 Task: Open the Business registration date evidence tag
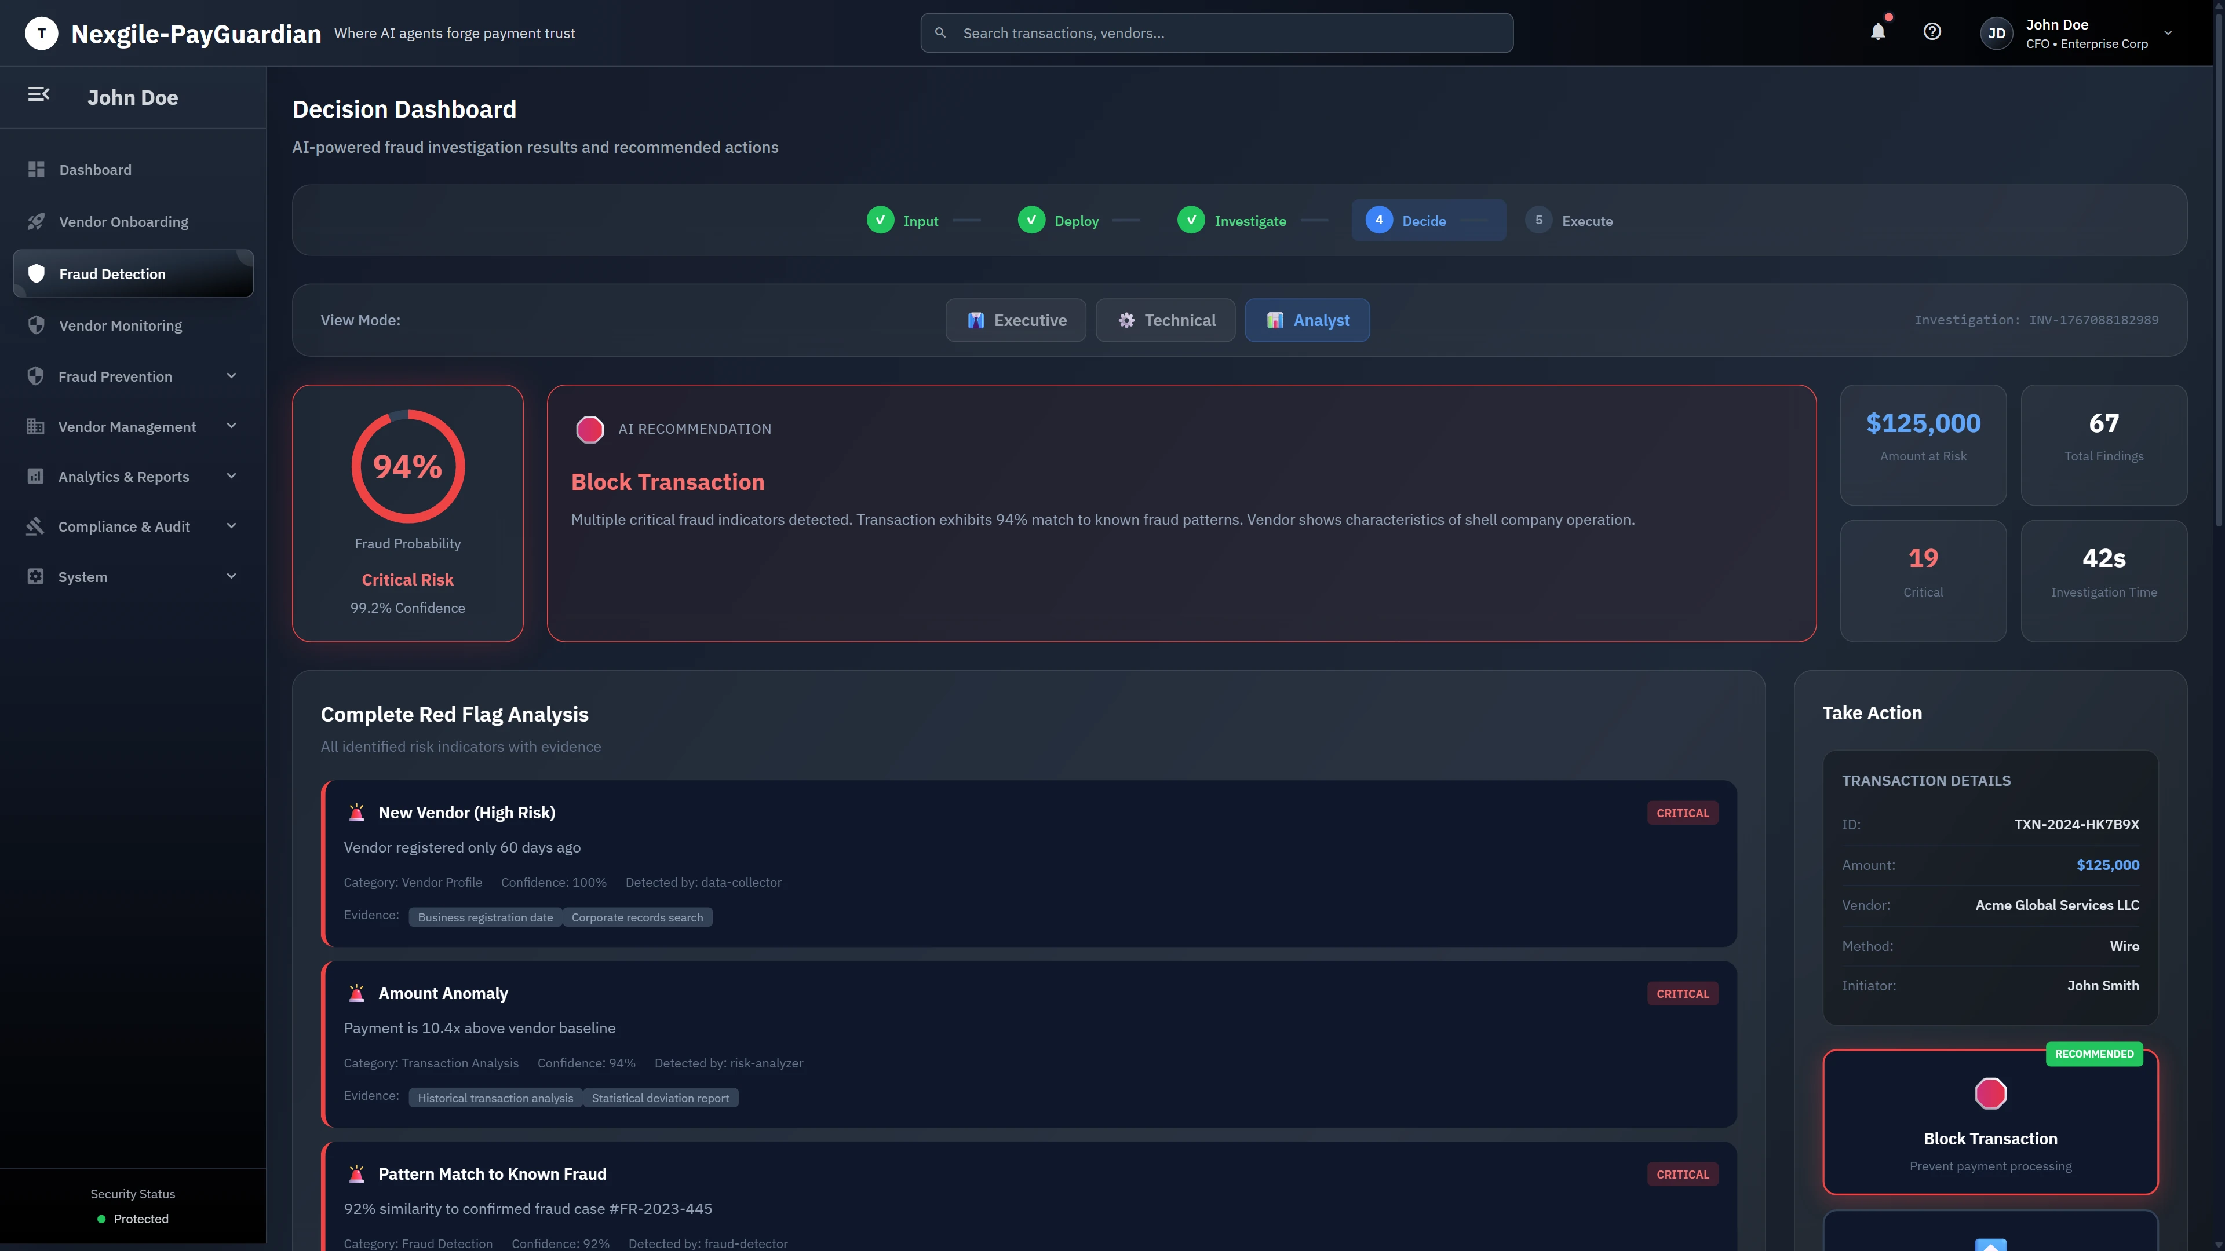[x=484, y=917]
